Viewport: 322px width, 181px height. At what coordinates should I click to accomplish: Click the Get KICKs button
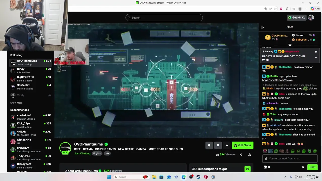coord(297,18)
